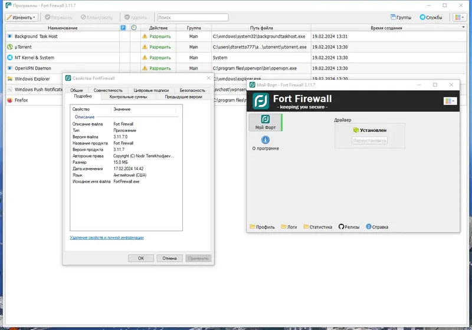Select the NT Kernel & System icon
The width and height of the screenshot is (472, 330).
point(10,57)
